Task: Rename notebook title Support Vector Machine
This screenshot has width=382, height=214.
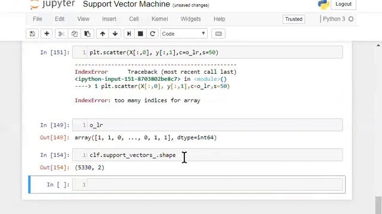Action: 126,4
